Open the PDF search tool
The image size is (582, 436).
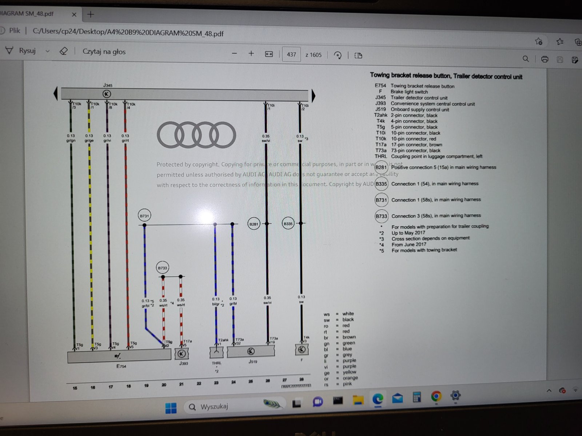526,58
